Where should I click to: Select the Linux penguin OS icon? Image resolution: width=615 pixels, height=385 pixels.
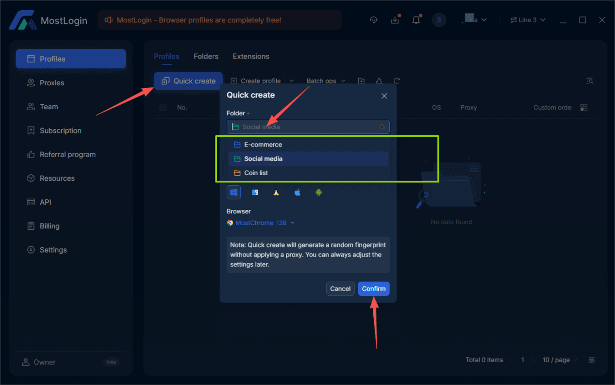click(x=276, y=192)
